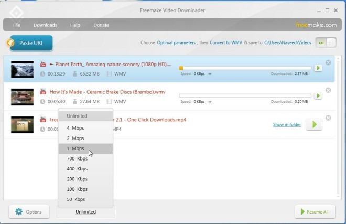
Task: Change the Convert to WMV action
Action: (x=226, y=42)
